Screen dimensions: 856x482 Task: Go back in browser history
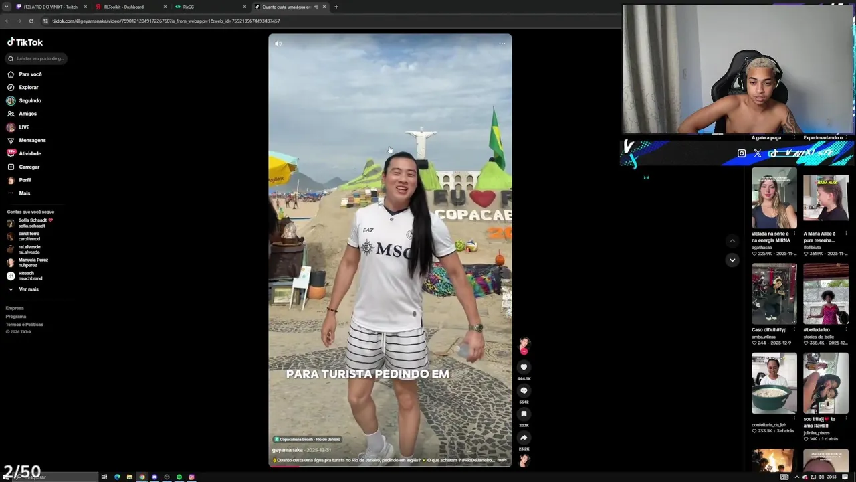coord(7,21)
